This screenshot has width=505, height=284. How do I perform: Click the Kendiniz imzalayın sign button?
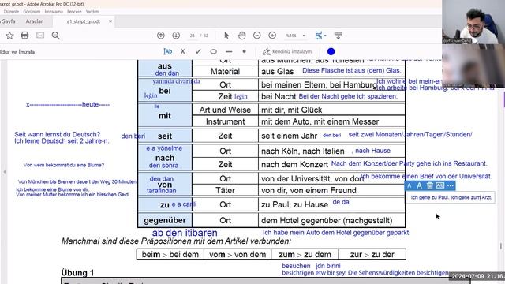287,51
